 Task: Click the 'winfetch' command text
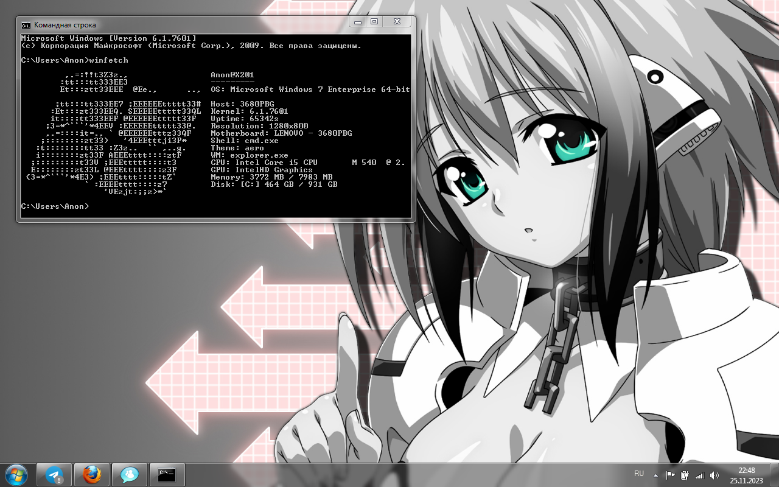point(108,60)
